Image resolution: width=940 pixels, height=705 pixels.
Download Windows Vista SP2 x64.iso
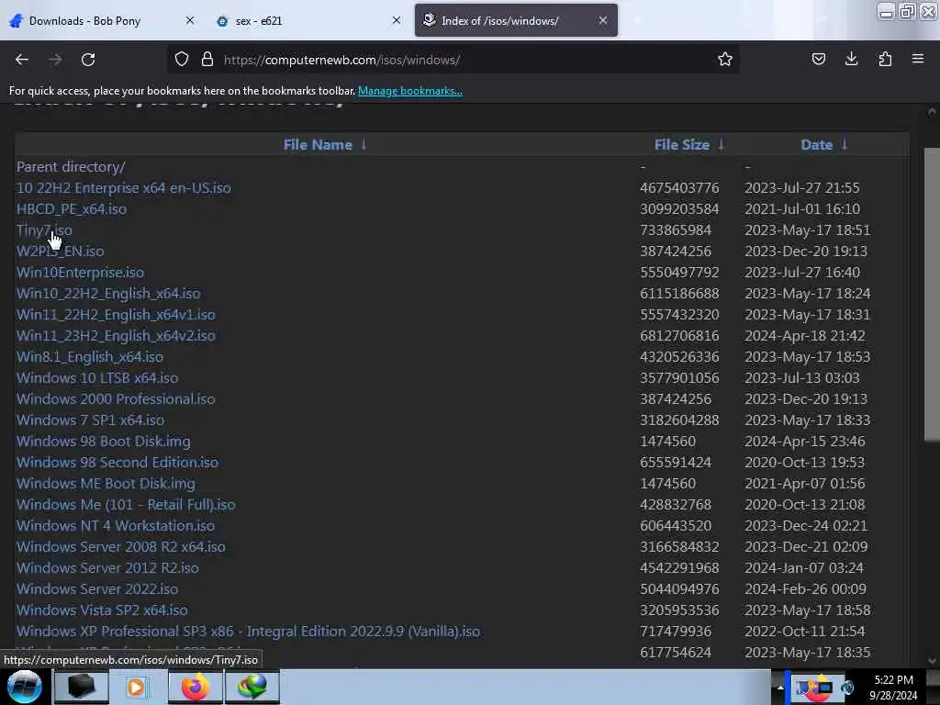click(102, 610)
